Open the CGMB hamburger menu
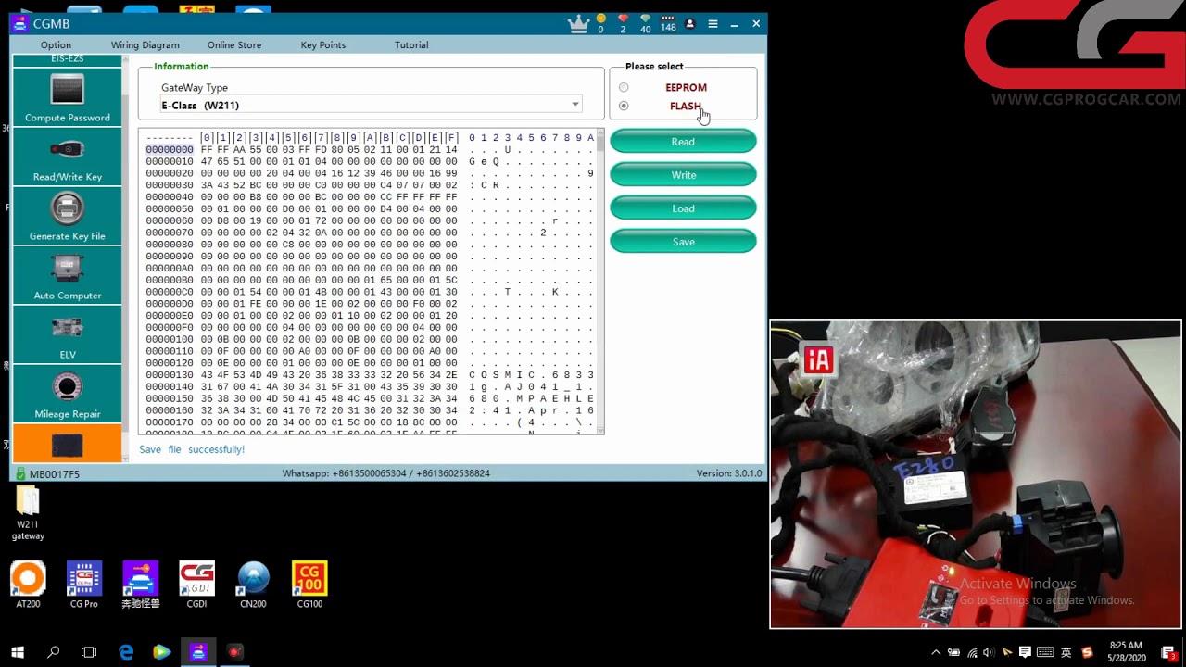Viewport: 1186px width, 667px height. coord(713,24)
